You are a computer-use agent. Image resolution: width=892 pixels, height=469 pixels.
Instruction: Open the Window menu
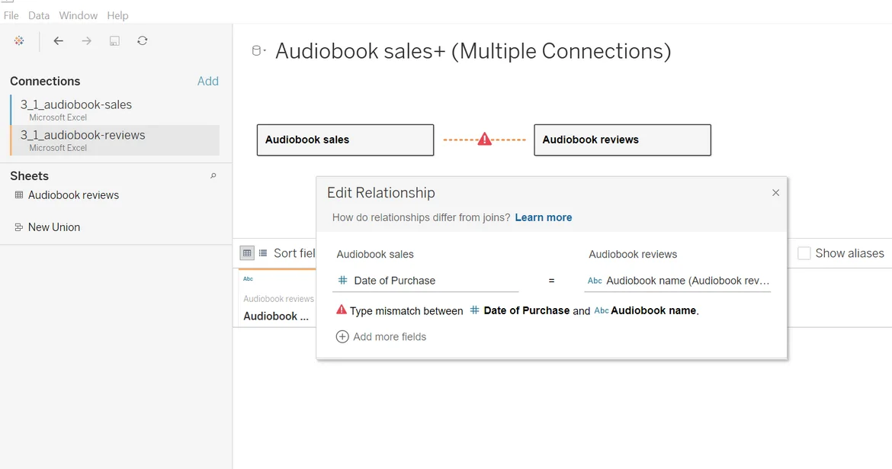click(78, 15)
